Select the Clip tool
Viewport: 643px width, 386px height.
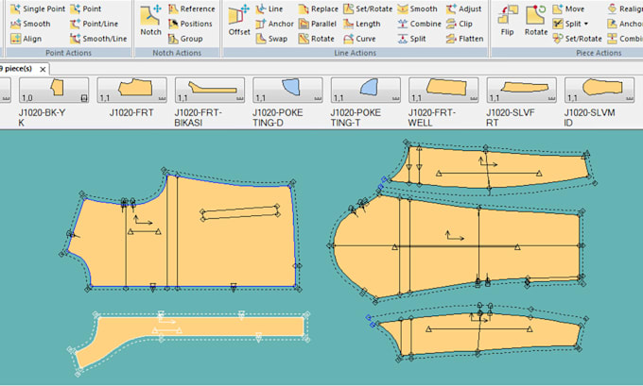pyautogui.click(x=460, y=24)
